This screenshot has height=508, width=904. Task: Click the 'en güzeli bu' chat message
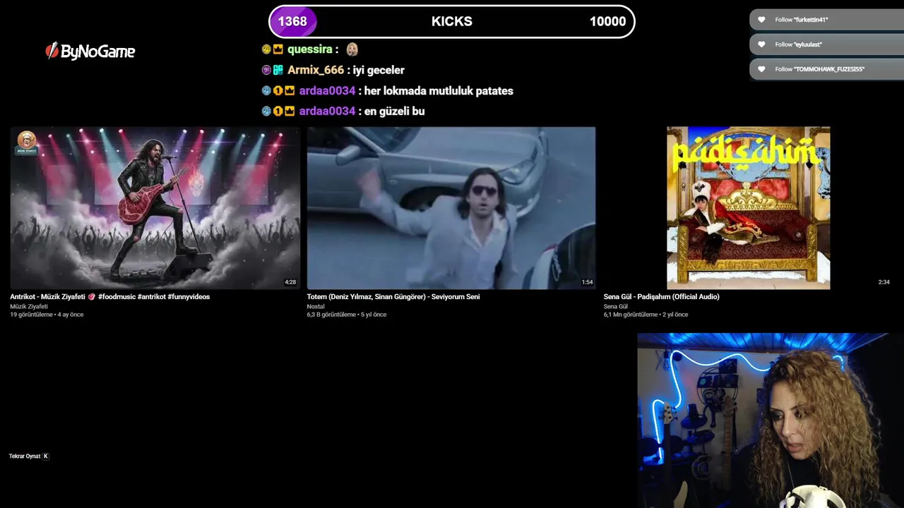pos(394,111)
